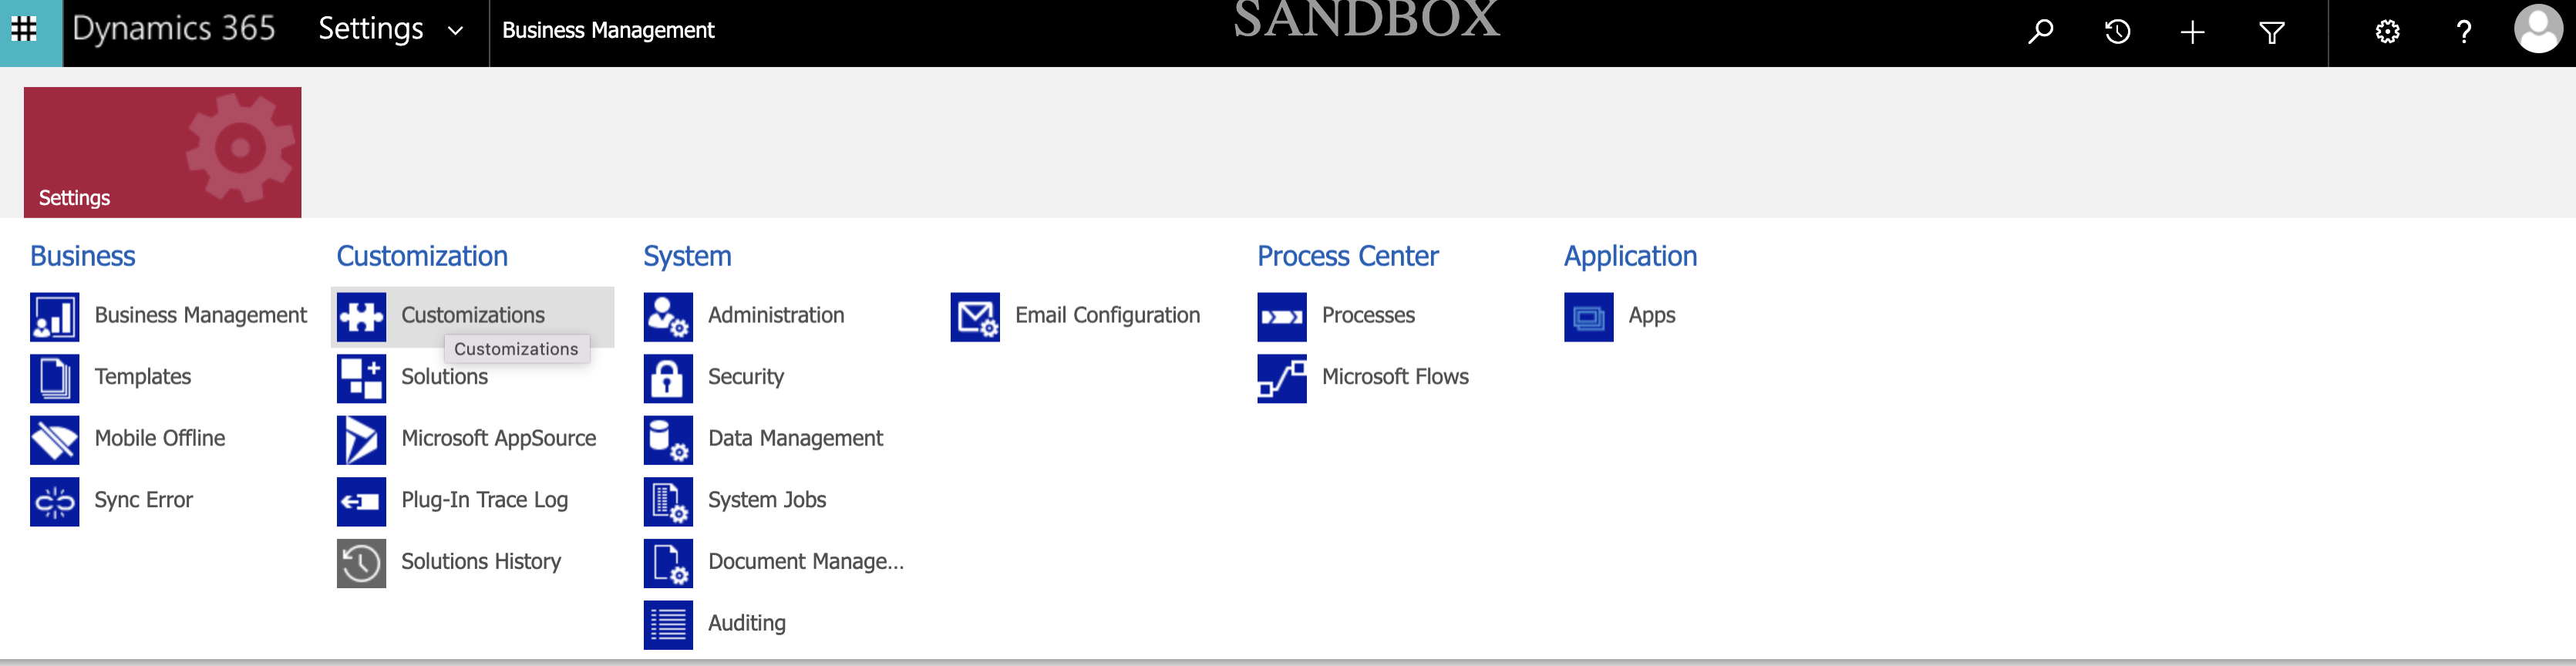Open Processes in Process Center
This screenshot has width=2576, height=666.
tap(1367, 316)
